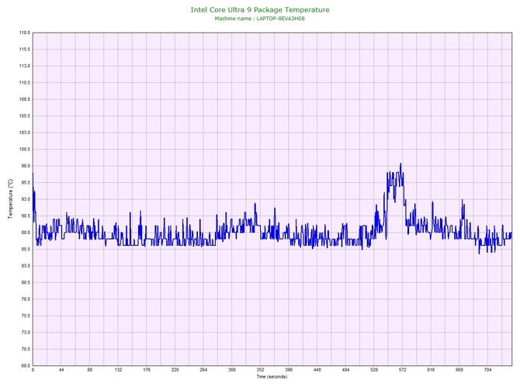
Task: Click the 78.0 y-axis value
Action: click(x=26, y=299)
